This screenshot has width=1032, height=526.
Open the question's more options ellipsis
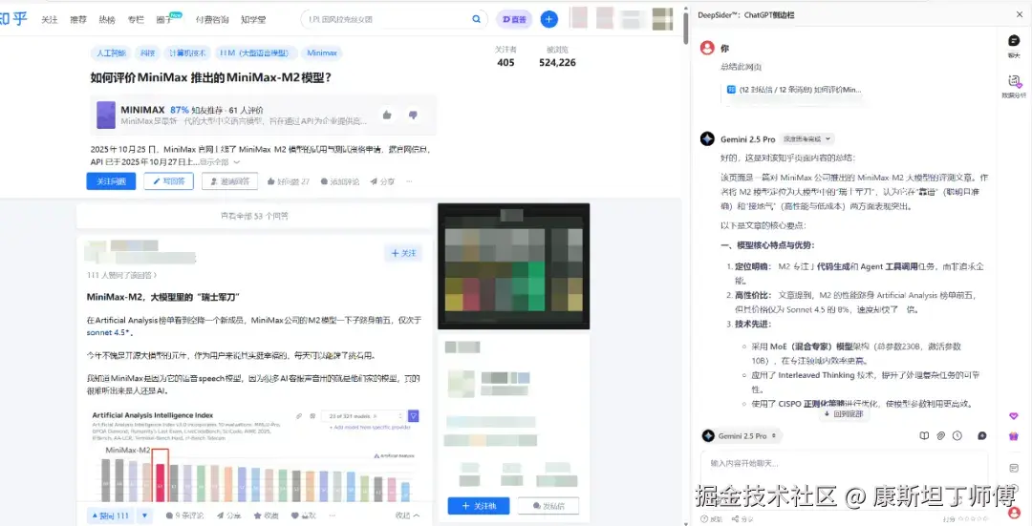click(x=409, y=181)
